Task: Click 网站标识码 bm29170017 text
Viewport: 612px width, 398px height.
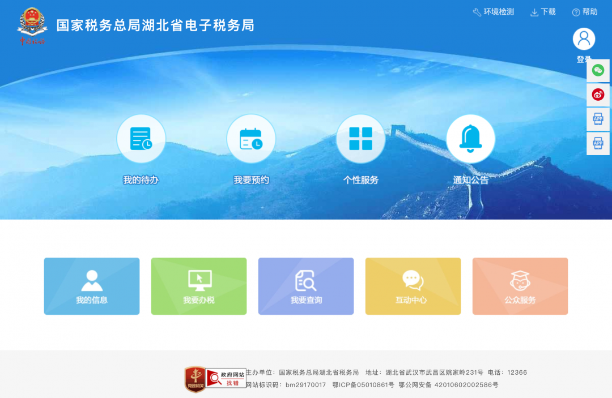Action: pyautogui.click(x=286, y=385)
